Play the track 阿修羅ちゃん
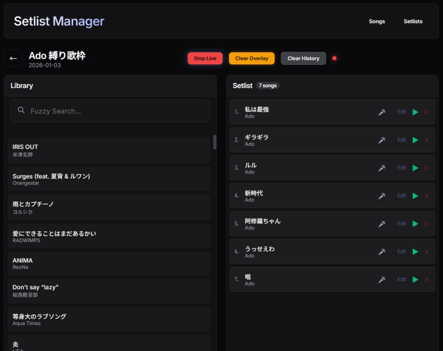The height and width of the screenshot is (351, 443). tap(415, 223)
